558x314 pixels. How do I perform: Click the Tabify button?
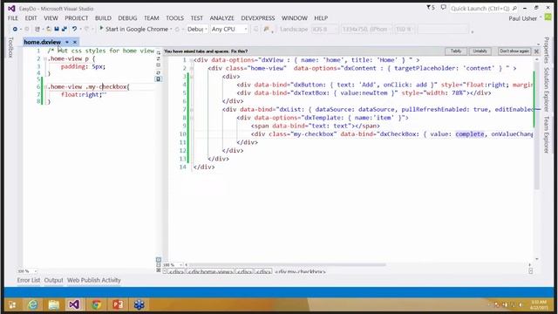tap(456, 51)
